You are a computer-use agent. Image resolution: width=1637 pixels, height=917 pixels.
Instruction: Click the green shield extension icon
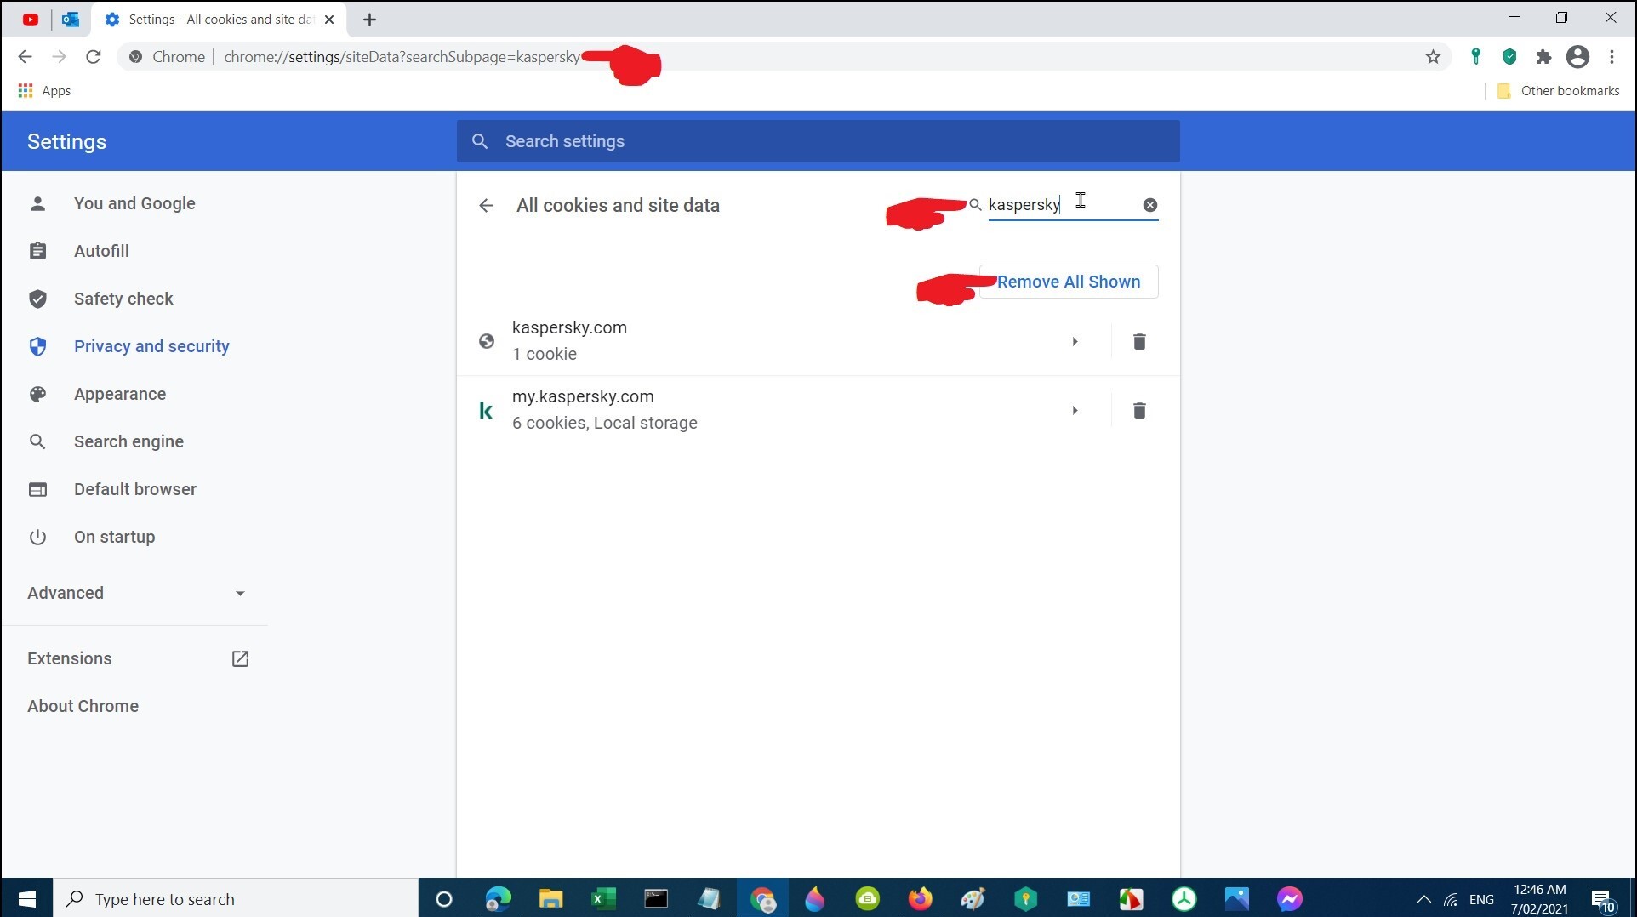tap(1509, 57)
